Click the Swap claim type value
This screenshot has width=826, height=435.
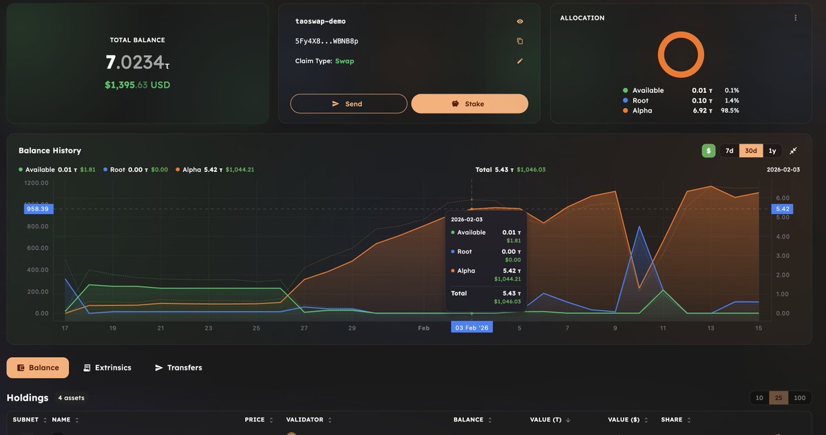(344, 61)
